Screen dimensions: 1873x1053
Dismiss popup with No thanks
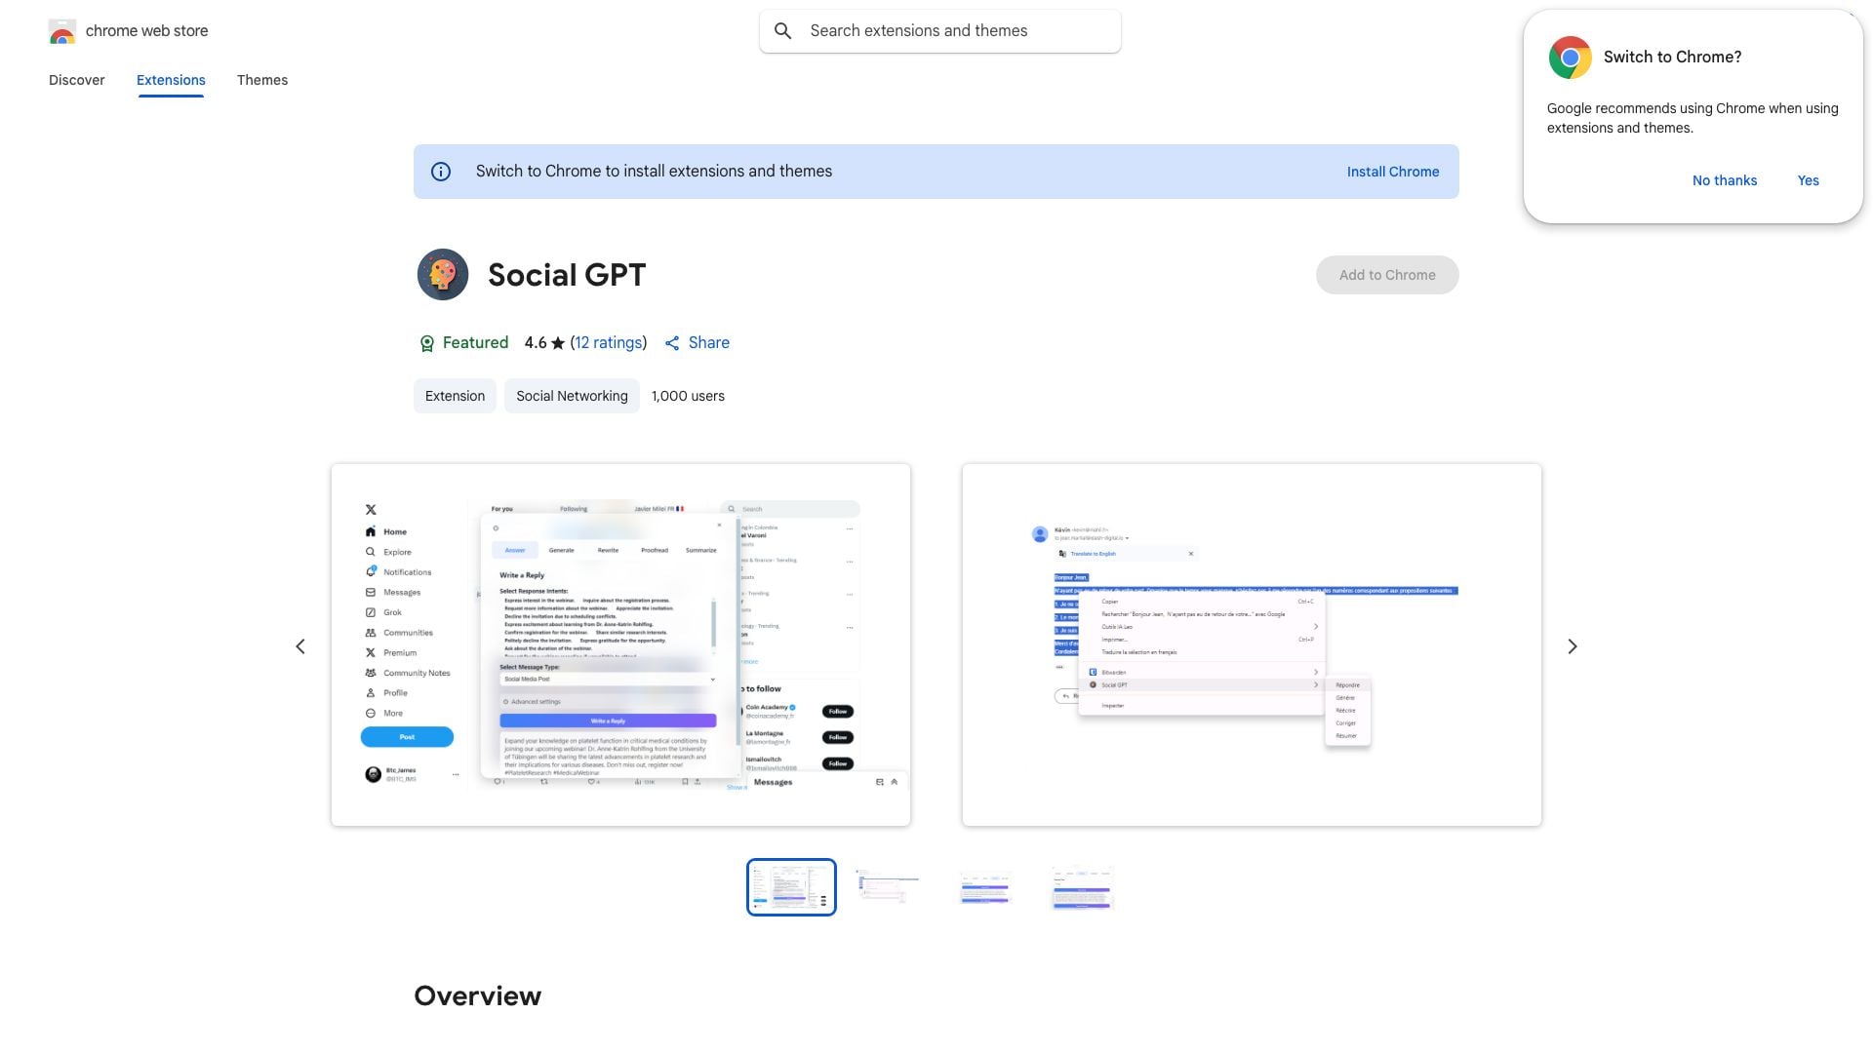click(1724, 180)
